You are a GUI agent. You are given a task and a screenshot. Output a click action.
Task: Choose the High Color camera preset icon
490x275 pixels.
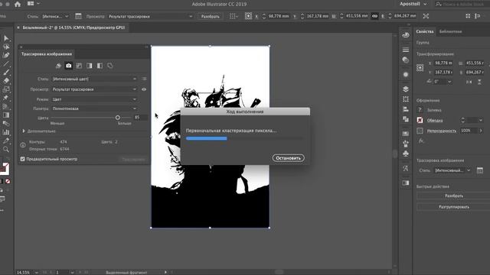coord(68,66)
